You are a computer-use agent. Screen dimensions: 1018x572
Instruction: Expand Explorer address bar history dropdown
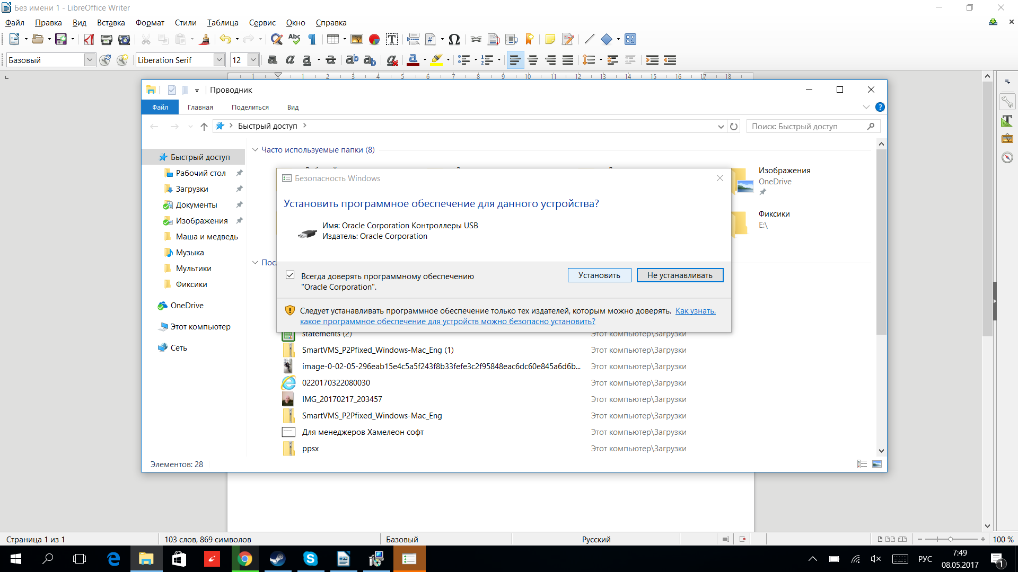point(721,126)
